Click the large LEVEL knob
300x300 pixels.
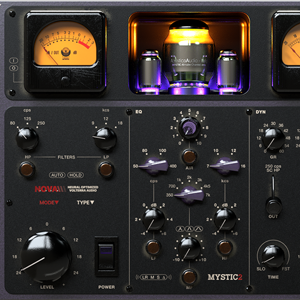click(x=46, y=257)
